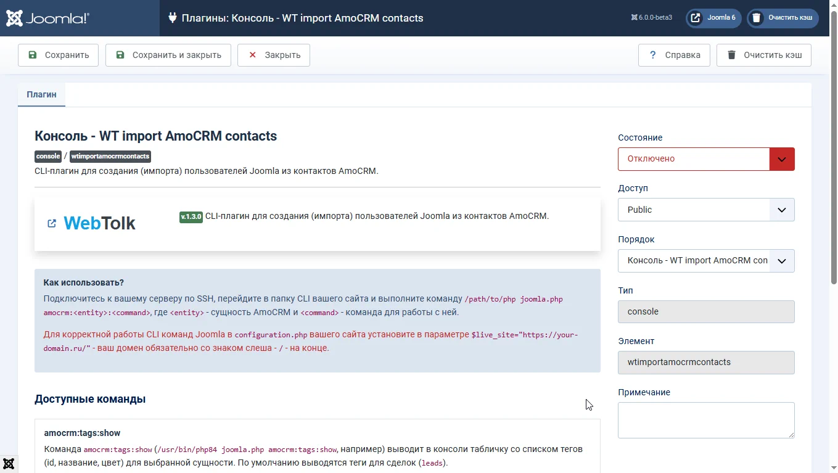This screenshot has width=838, height=473.
Task: Switch to the Плагин tab
Action: coord(41,94)
